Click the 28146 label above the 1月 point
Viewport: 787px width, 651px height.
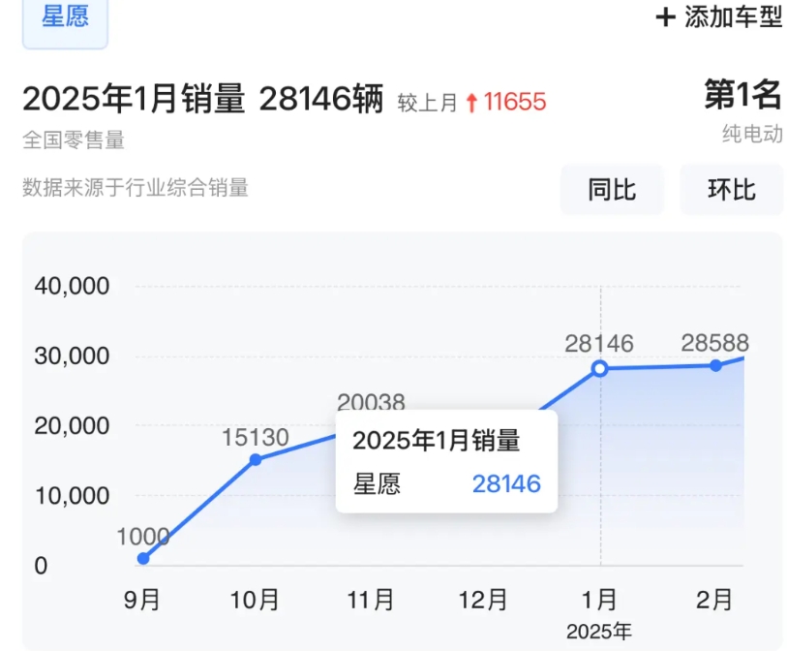(599, 344)
